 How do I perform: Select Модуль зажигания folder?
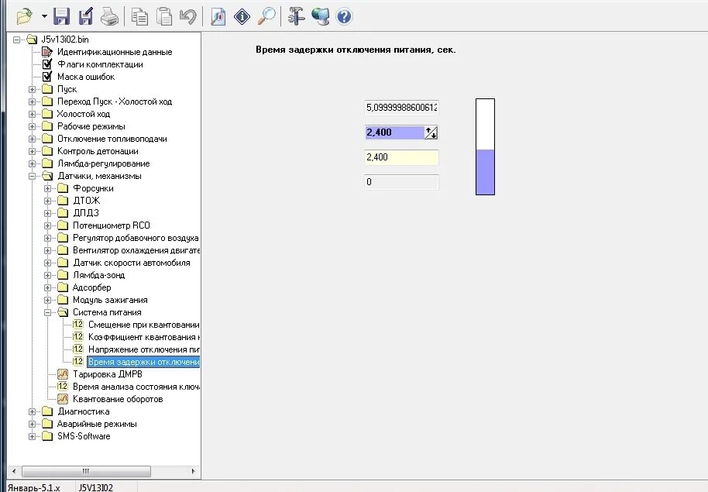pos(110,300)
